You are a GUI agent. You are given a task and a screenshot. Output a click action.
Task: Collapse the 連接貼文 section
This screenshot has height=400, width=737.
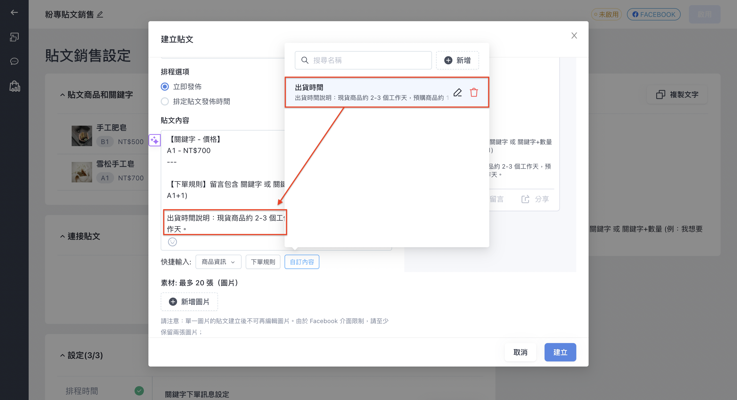(62, 236)
